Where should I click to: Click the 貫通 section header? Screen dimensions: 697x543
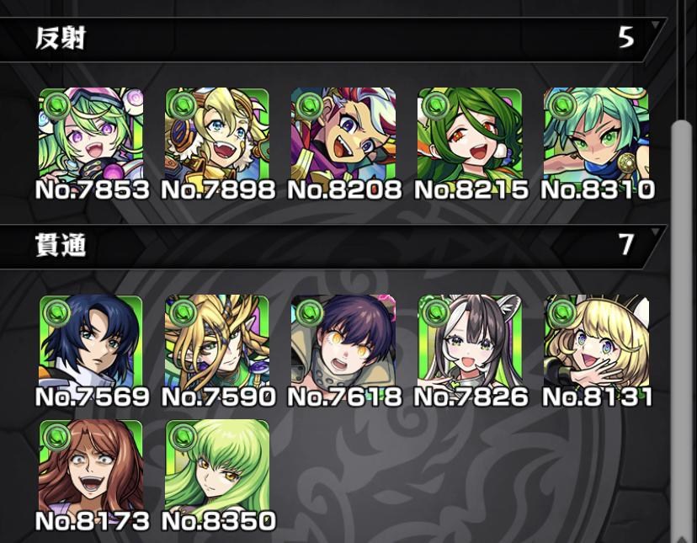coord(331,247)
